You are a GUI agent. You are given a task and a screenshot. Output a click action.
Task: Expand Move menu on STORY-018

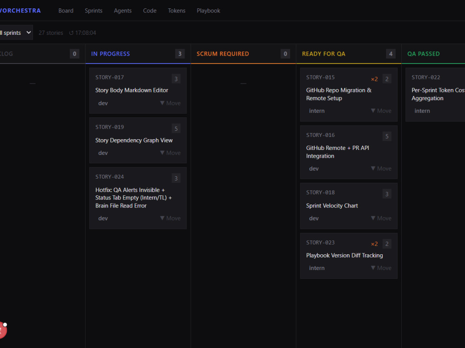tap(381, 218)
